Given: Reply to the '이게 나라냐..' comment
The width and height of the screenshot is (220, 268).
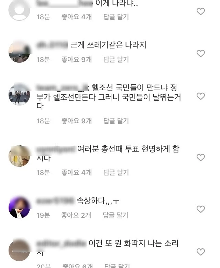Looking at the screenshot, I should pyautogui.click(x=116, y=17).
